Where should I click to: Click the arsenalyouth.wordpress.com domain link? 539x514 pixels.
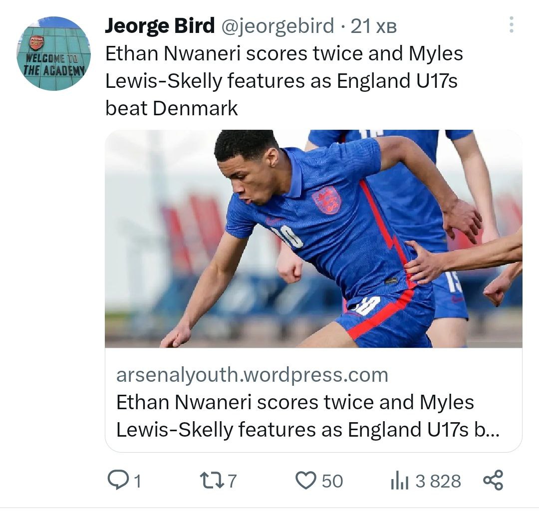252,375
